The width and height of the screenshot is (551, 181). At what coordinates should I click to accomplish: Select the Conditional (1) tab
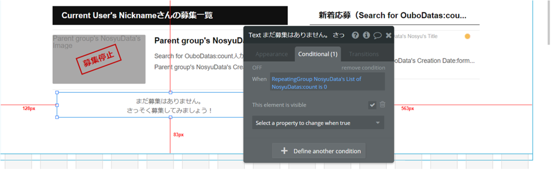(x=318, y=54)
